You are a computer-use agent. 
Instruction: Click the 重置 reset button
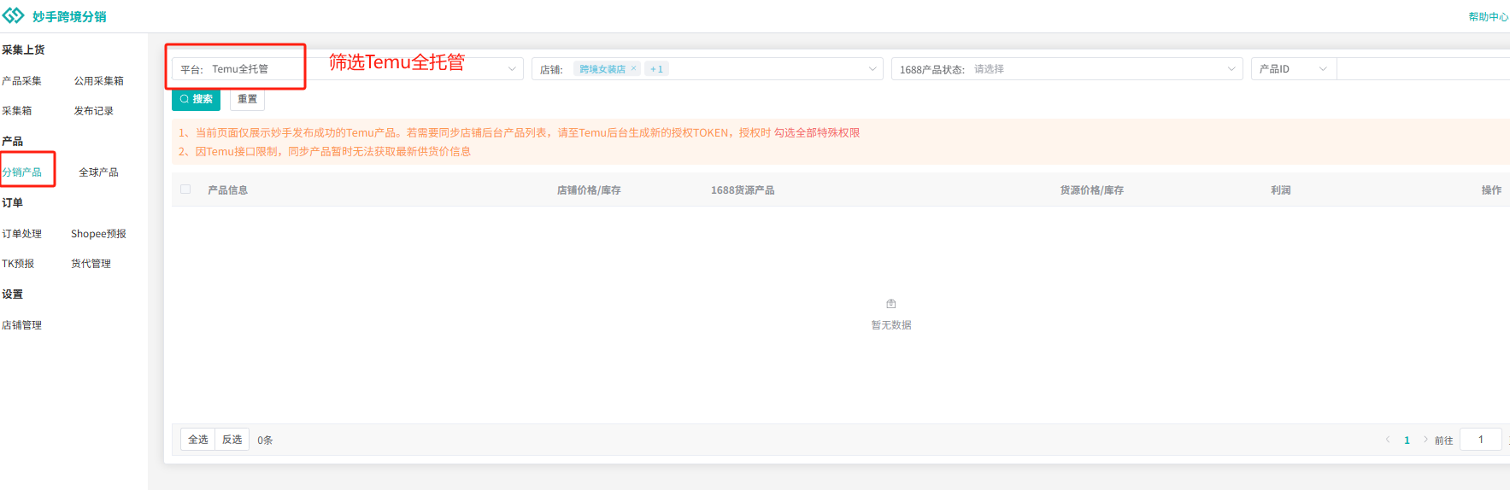pyautogui.click(x=247, y=99)
